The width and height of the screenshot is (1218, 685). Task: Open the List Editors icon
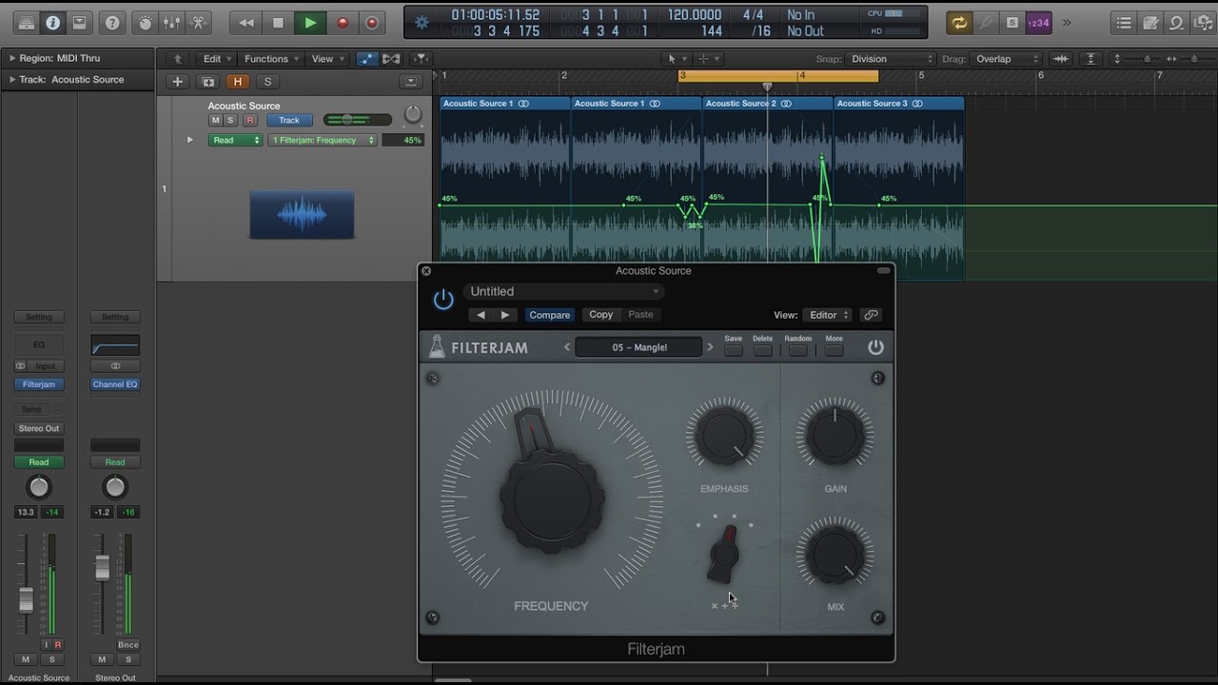coord(1124,23)
